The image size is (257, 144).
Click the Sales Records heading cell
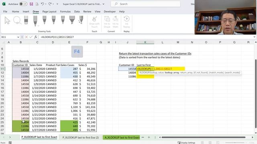click(x=20, y=61)
